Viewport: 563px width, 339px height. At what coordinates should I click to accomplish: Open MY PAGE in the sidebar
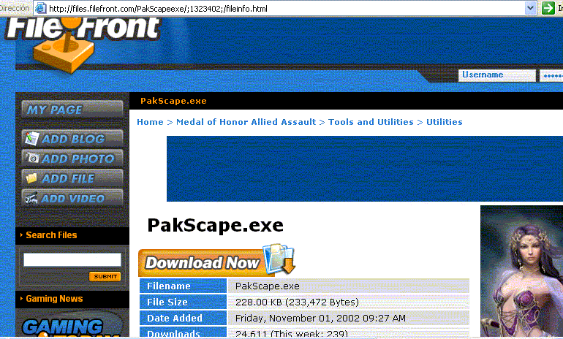[72, 110]
